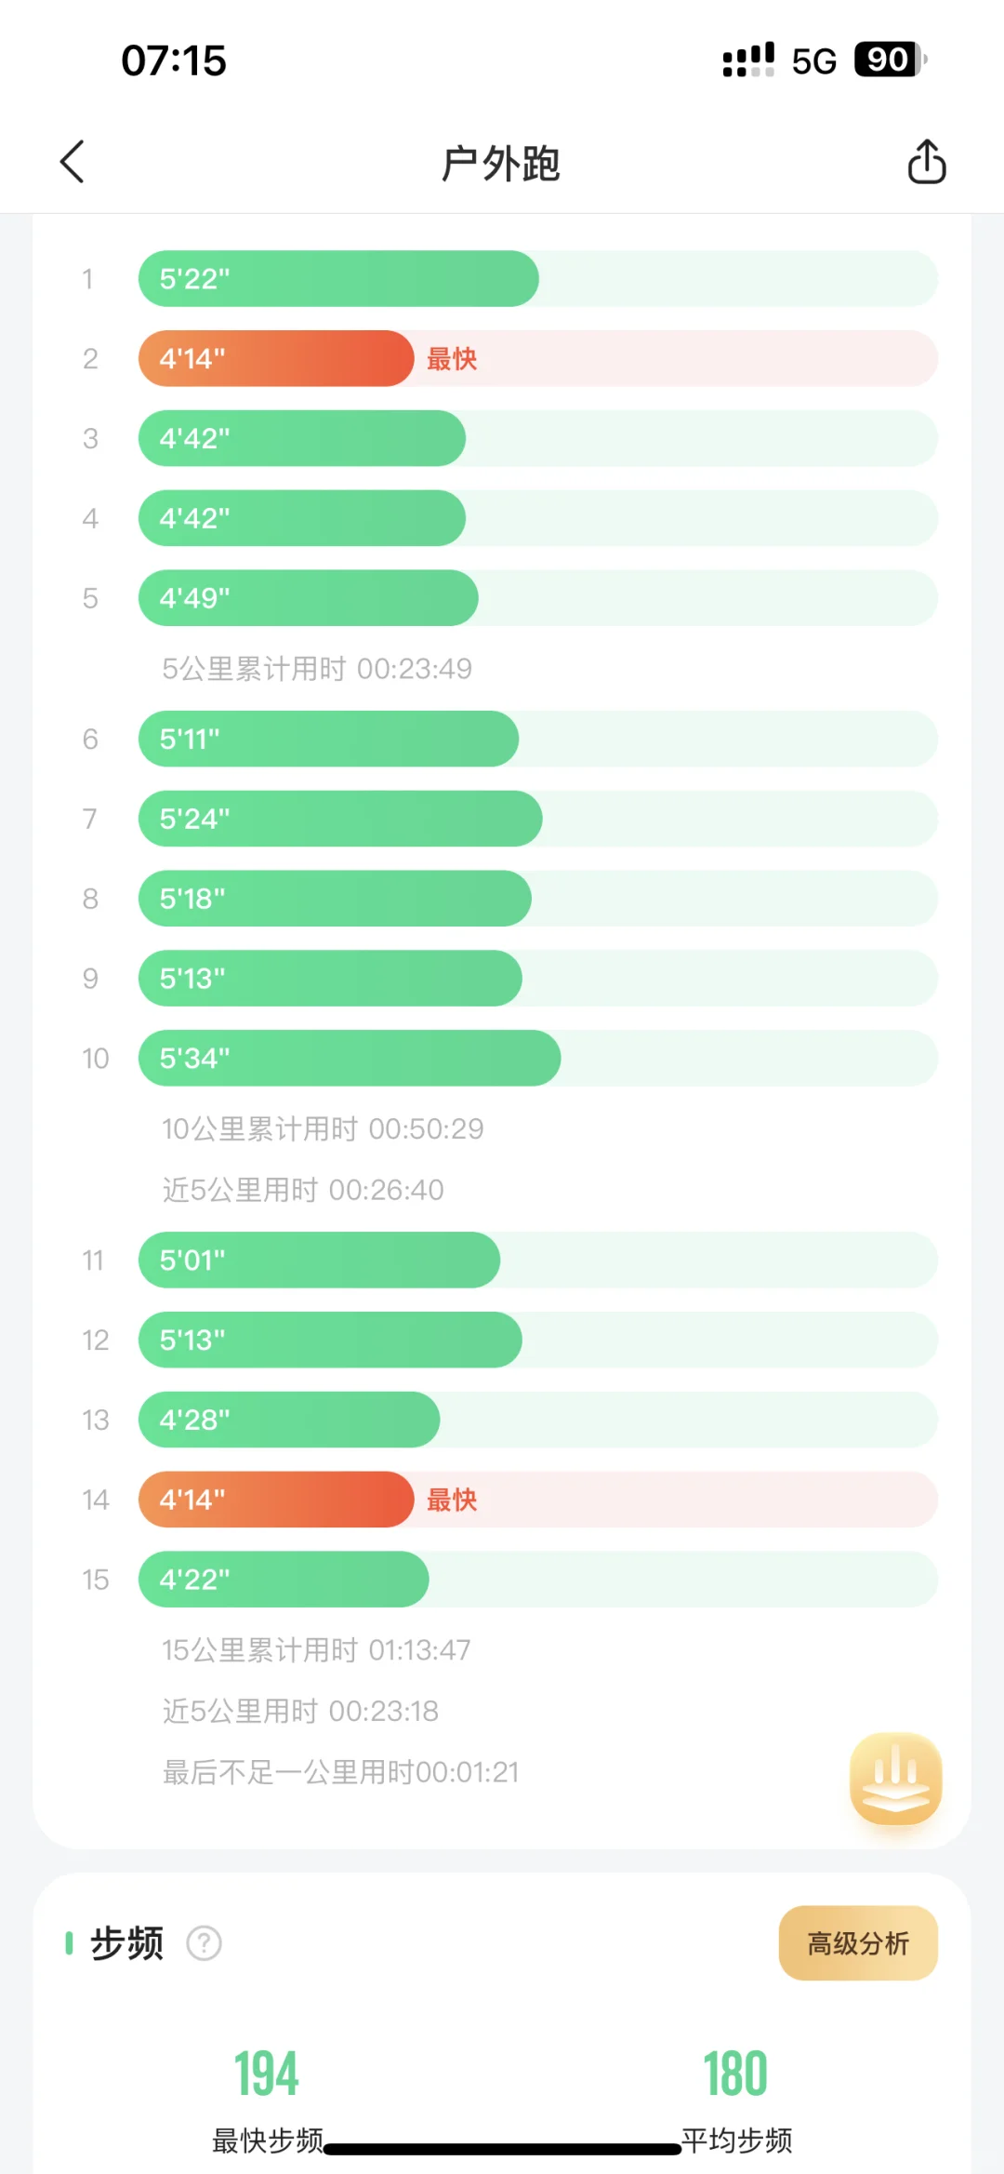The image size is (1004, 2174).
Task: Tap the cellular signal bars icon
Action: tap(748, 60)
